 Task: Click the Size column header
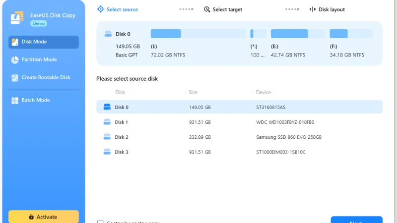193,92
